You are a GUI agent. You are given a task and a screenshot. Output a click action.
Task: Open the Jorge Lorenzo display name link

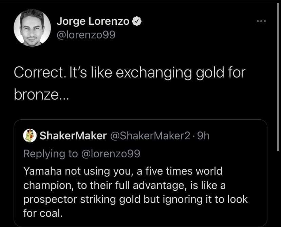(x=93, y=21)
